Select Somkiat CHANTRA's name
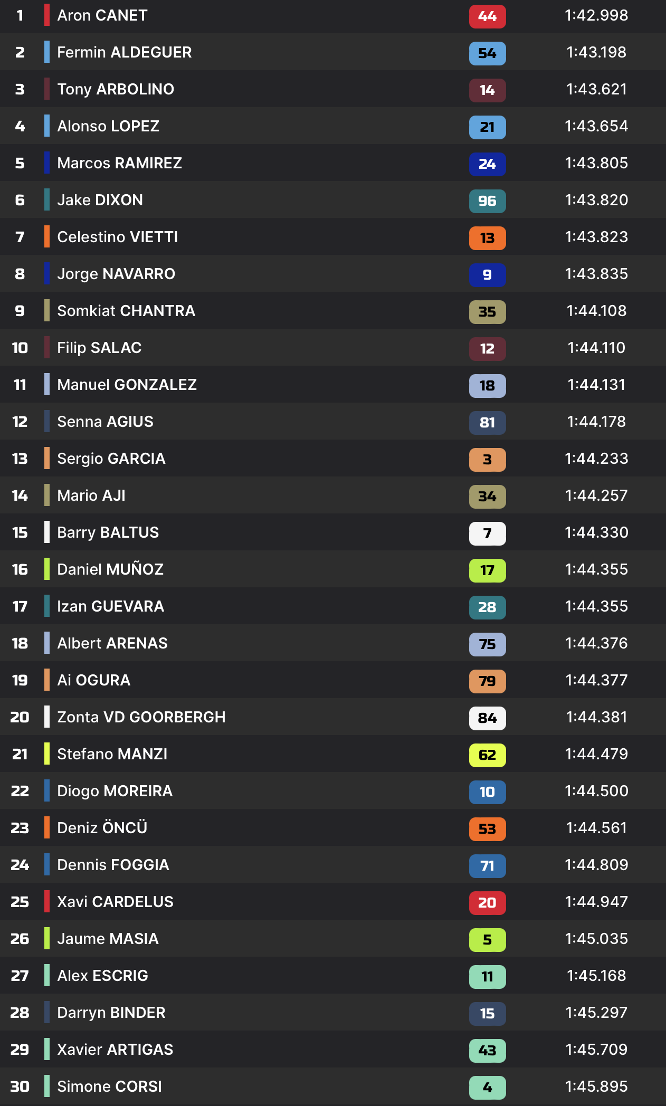This screenshot has width=666, height=1106. pyautogui.click(x=126, y=311)
